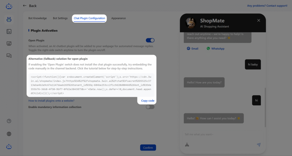Image resolution: width=292 pixels, height=156 pixels.
Task: Turn off the Open Plugin switch
Action: pos(150,40)
